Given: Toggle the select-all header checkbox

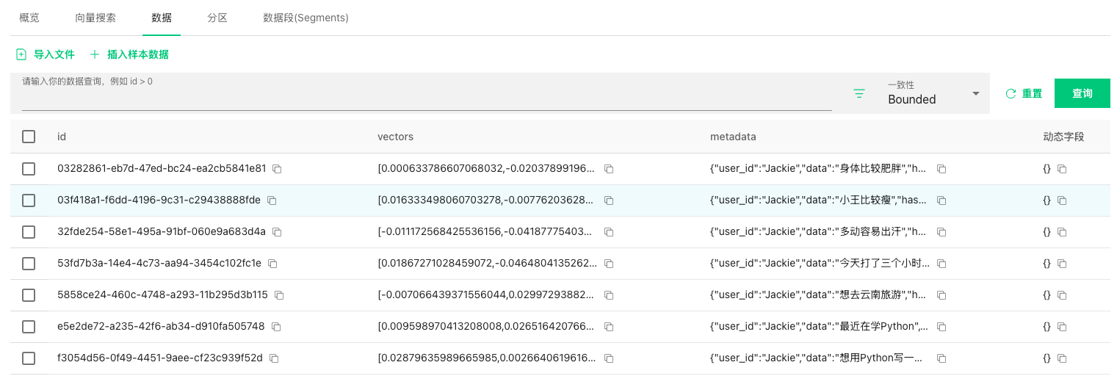Looking at the screenshot, I should 29,137.
